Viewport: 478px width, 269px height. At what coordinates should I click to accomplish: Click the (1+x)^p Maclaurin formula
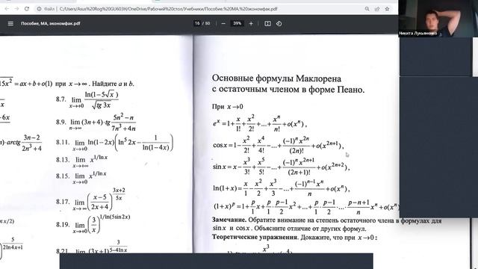coord(305,208)
